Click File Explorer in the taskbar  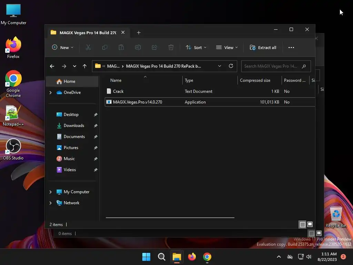(x=177, y=257)
